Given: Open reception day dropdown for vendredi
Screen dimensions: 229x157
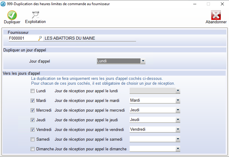Looking at the screenshot, I should pyautogui.click(x=178, y=129).
